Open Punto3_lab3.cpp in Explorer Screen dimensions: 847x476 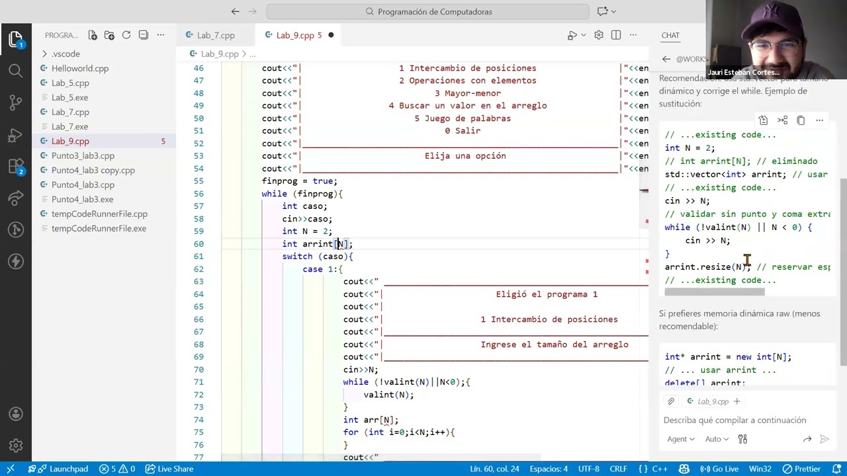coord(83,156)
